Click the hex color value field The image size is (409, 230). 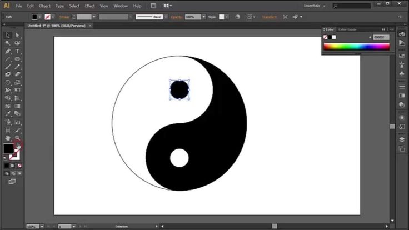381,37
